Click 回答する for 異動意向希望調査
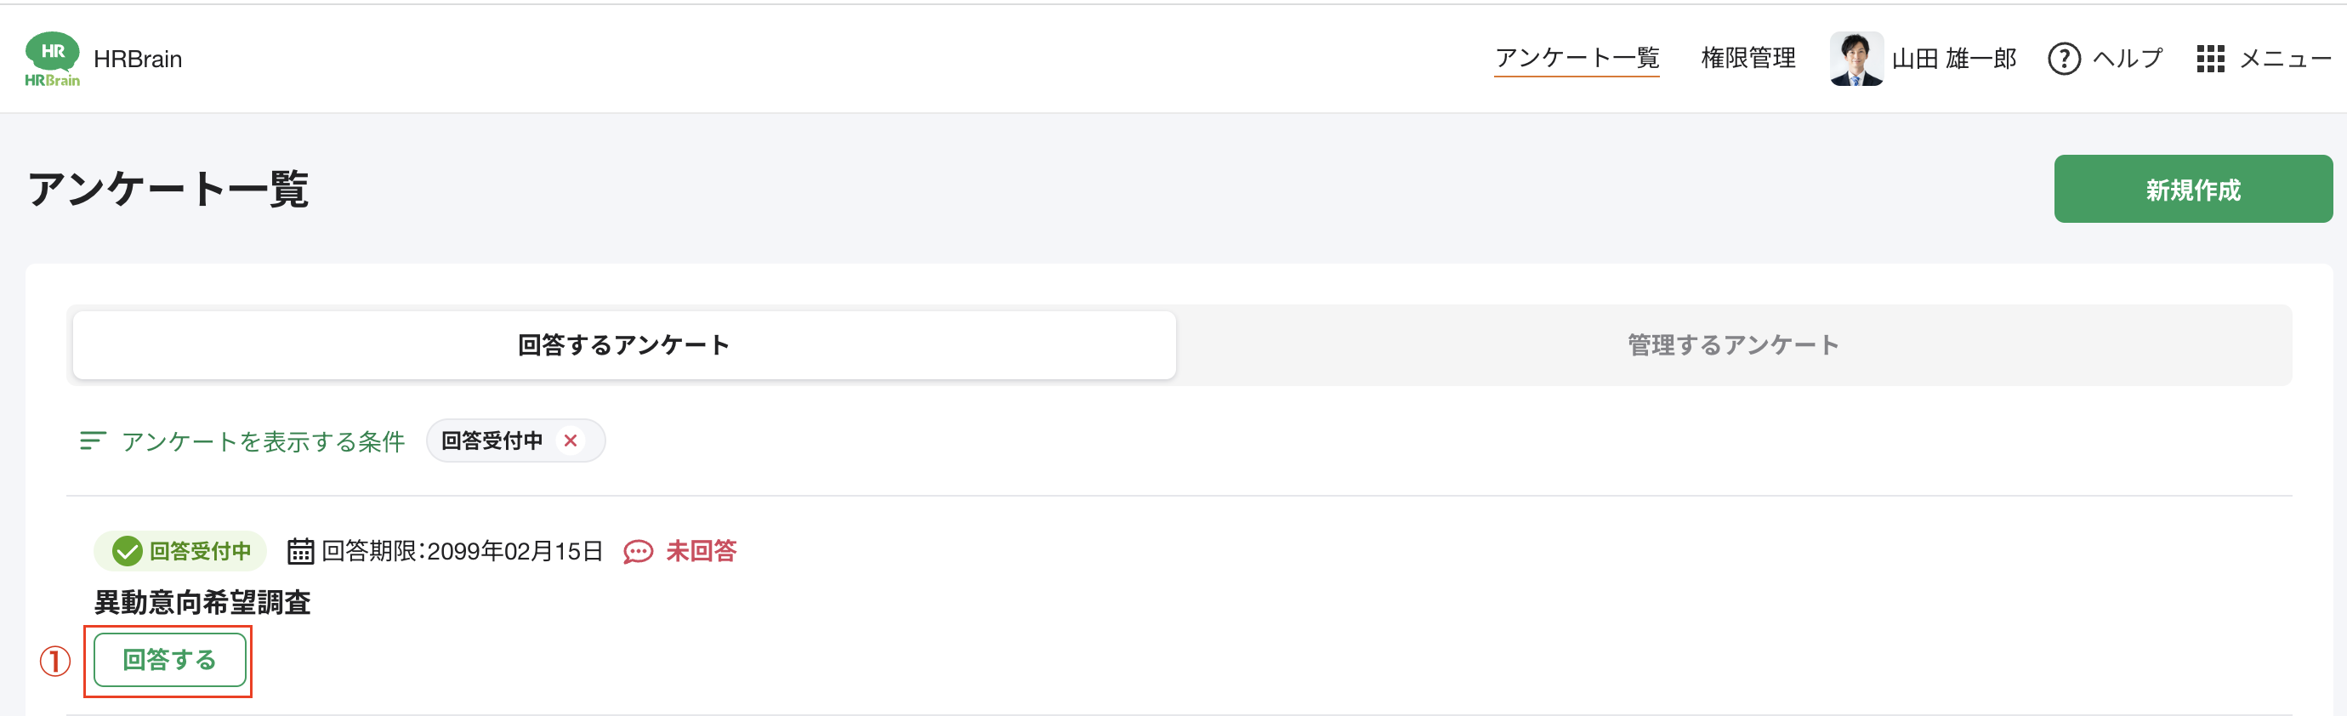 (169, 660)
